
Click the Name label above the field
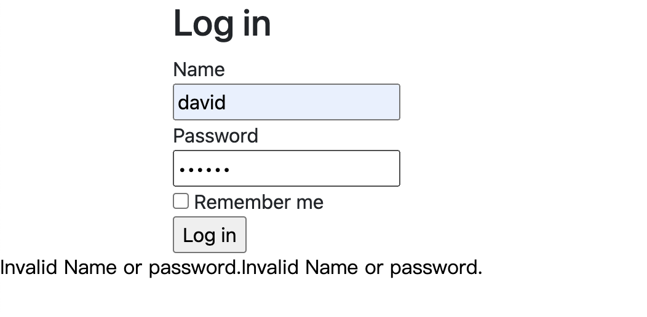pyautogui.click(x=199, y=69)
